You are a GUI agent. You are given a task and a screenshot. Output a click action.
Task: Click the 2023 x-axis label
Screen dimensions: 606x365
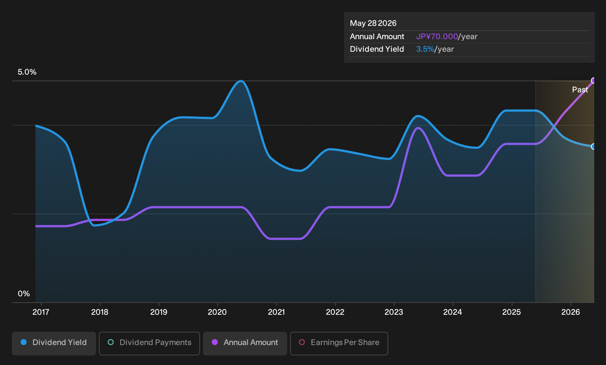tap(394, 312)
